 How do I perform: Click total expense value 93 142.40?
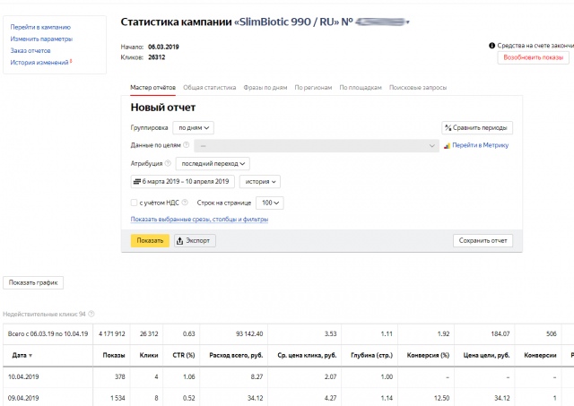[249, 333]
